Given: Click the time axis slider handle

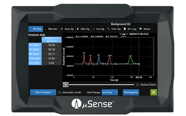Looking at the screenshot, I should click(x=66, y=84).
